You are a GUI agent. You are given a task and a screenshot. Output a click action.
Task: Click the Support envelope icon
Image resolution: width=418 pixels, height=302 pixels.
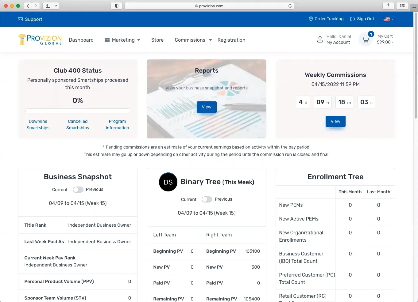pyautogui.click(x=20, y=19)
